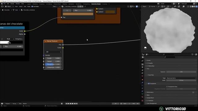
Task: Click the Film Exposure value field
Action: 181,72
